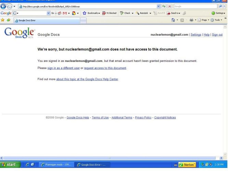Open the Bookmarks menu on Google Toolbar
Image resolution: width=228 pixels, height=171 pixels.
point(94,13)
